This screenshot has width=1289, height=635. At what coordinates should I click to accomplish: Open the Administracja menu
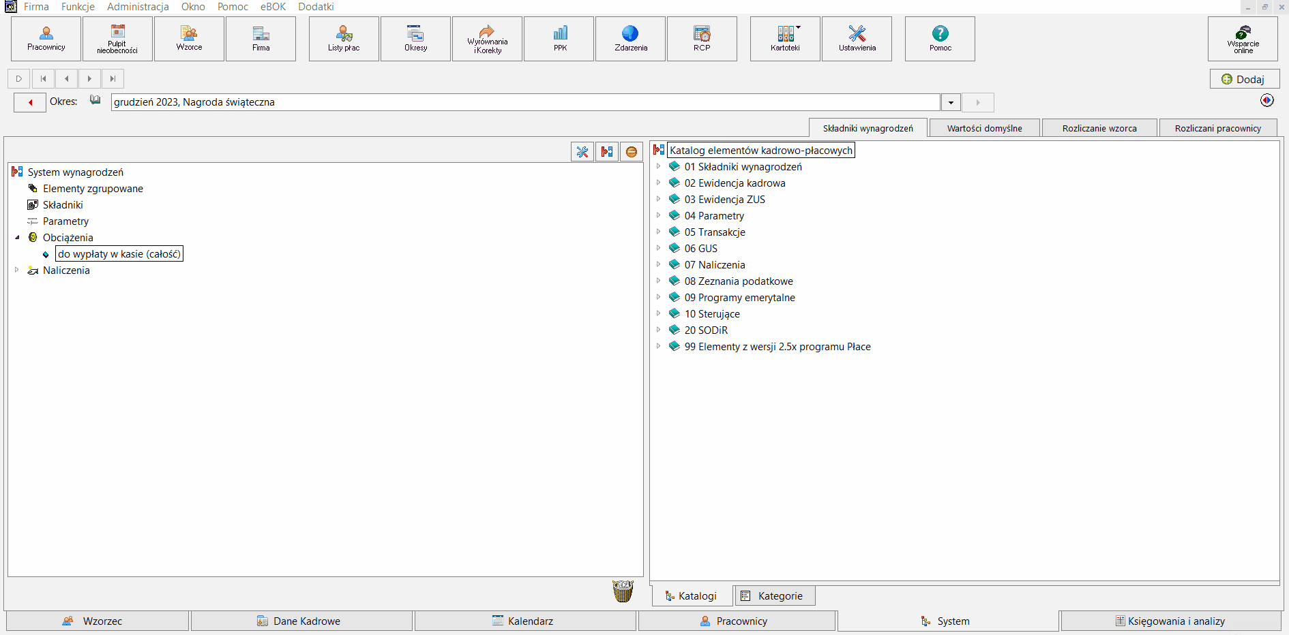coord(138,7)
